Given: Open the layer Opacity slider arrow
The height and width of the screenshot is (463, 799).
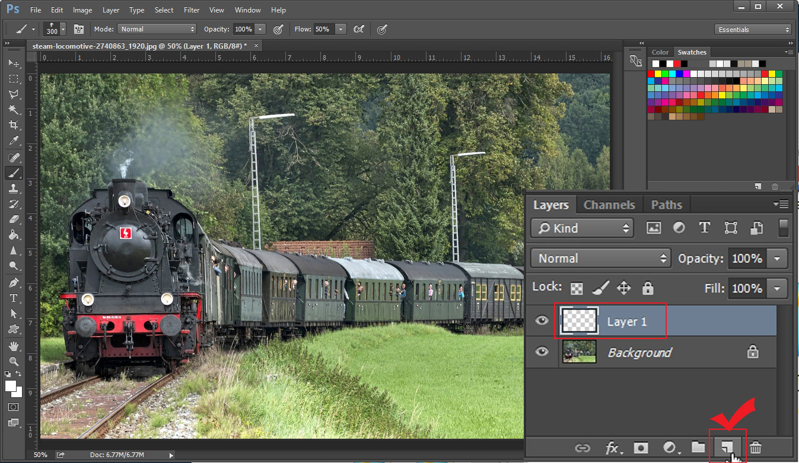Looking at the screenshot, I should coord(777,258).
